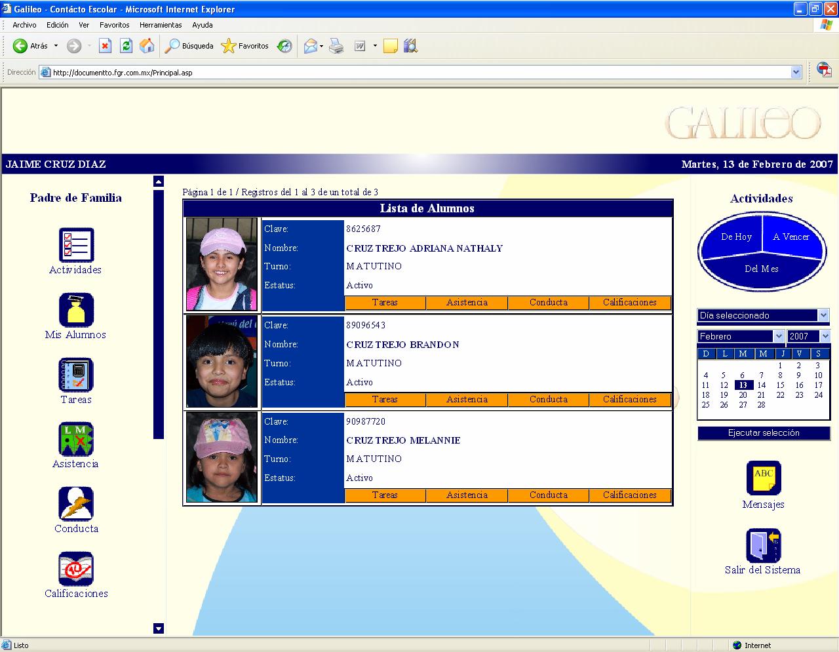
Task: Open Asistencia for Cruz Trejo Brandon
Action: point(467,400)
